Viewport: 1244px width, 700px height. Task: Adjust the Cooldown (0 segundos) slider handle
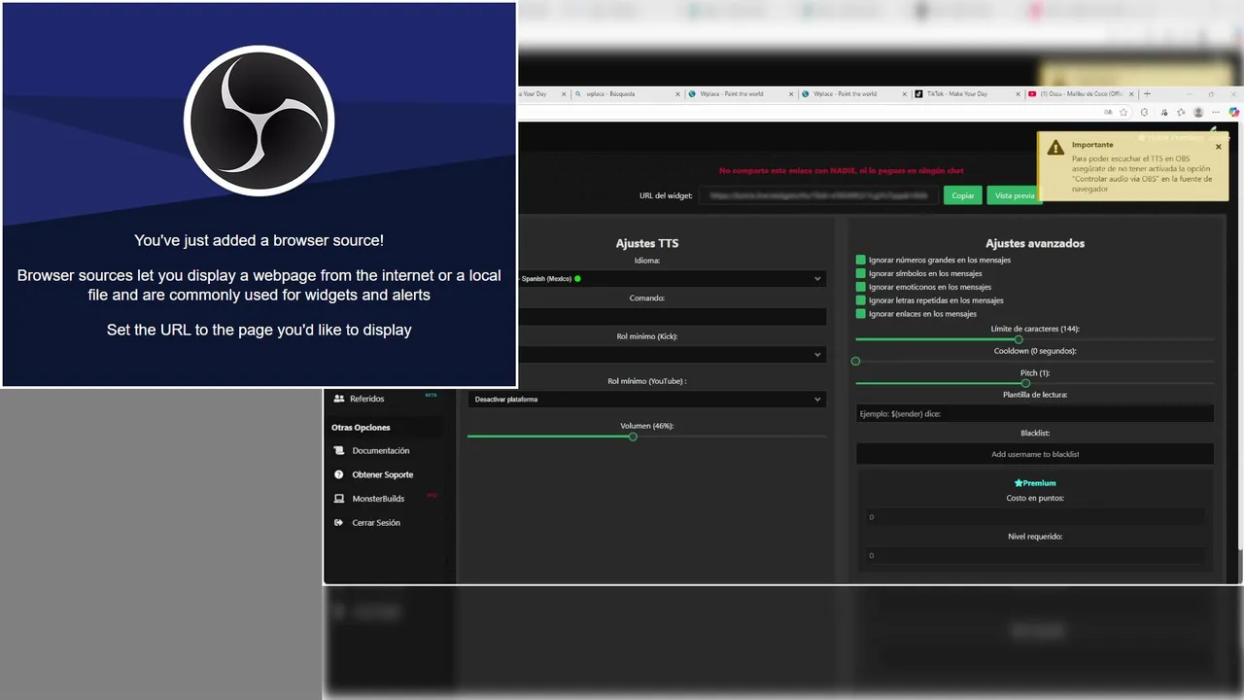[855, 361]
